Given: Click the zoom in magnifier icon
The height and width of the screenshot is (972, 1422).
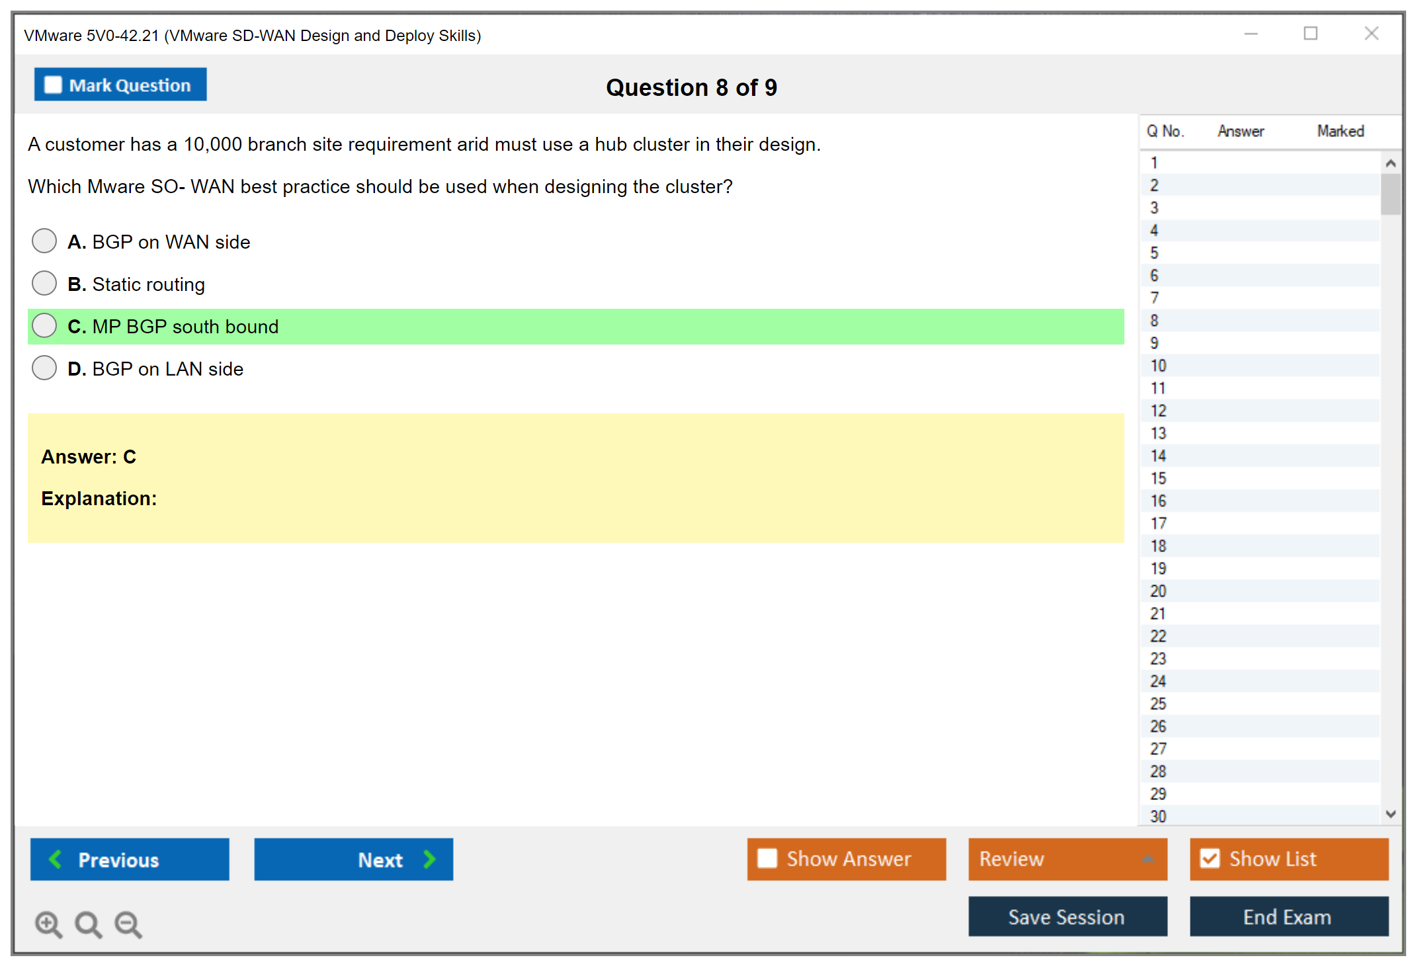Looking at the screenshot, I should [48, 924].
